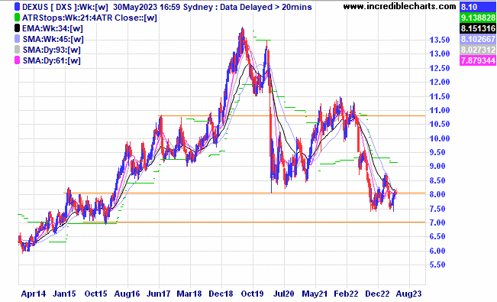Screen dimensions: 497x302
Task: Click the 8.10 last price box
Action: pos(478,7)
